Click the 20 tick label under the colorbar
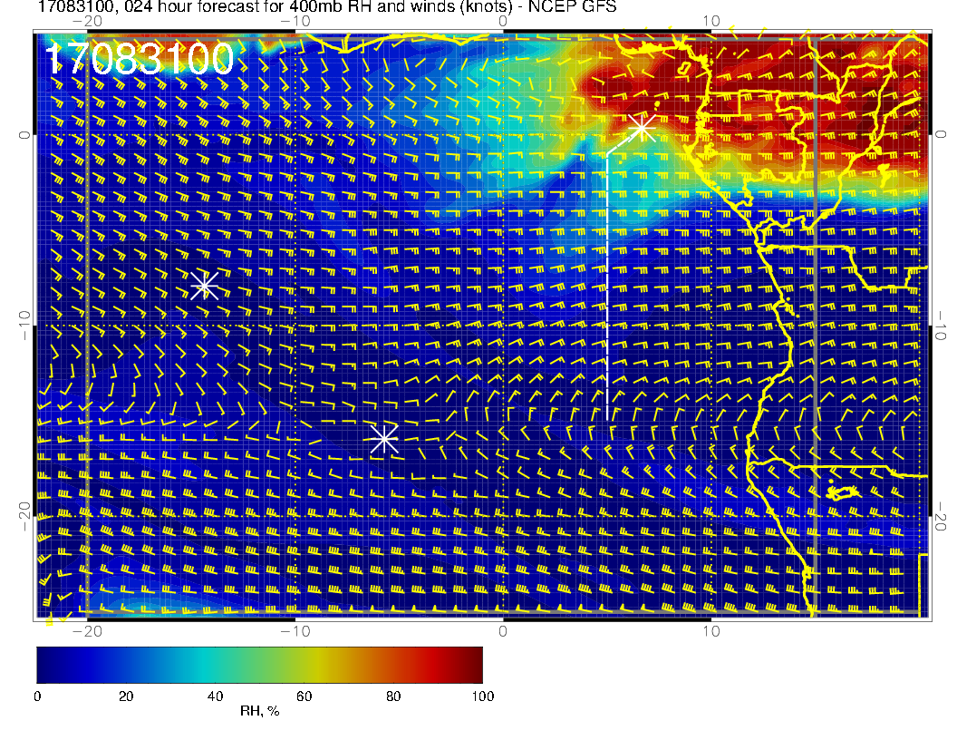This screenshot has height=740, width=957. 126,696
